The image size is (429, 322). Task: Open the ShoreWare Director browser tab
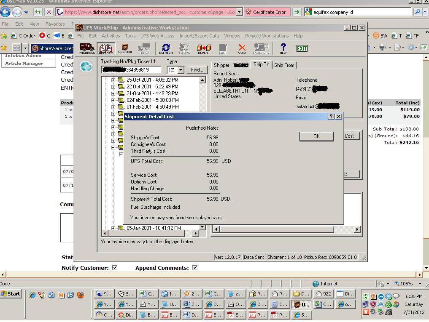[x=52, y=48]
